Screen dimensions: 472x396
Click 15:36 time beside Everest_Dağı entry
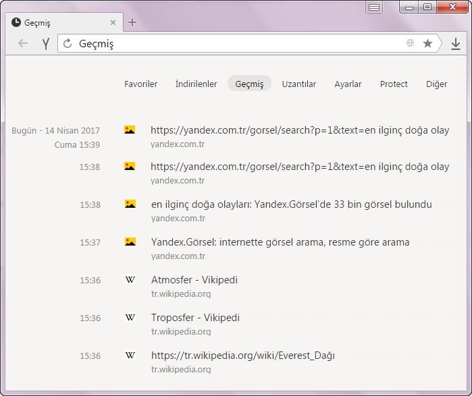(90, 356)
